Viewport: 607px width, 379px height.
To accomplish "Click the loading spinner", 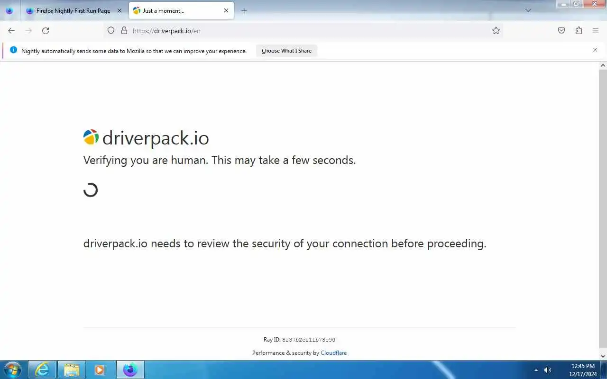I will 91,190.
